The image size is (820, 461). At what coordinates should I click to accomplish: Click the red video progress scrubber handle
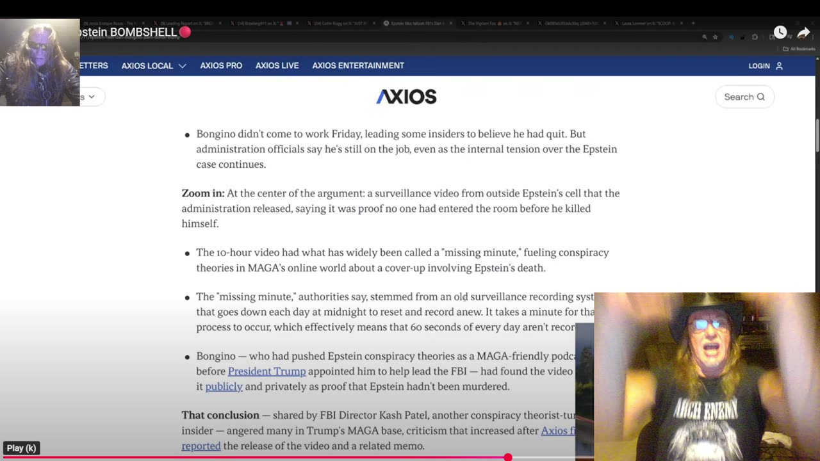click(x=508, y=457)
